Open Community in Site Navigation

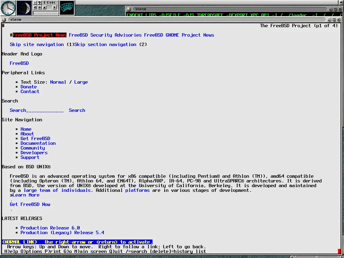pyautogui.click(x=33, y=148)
